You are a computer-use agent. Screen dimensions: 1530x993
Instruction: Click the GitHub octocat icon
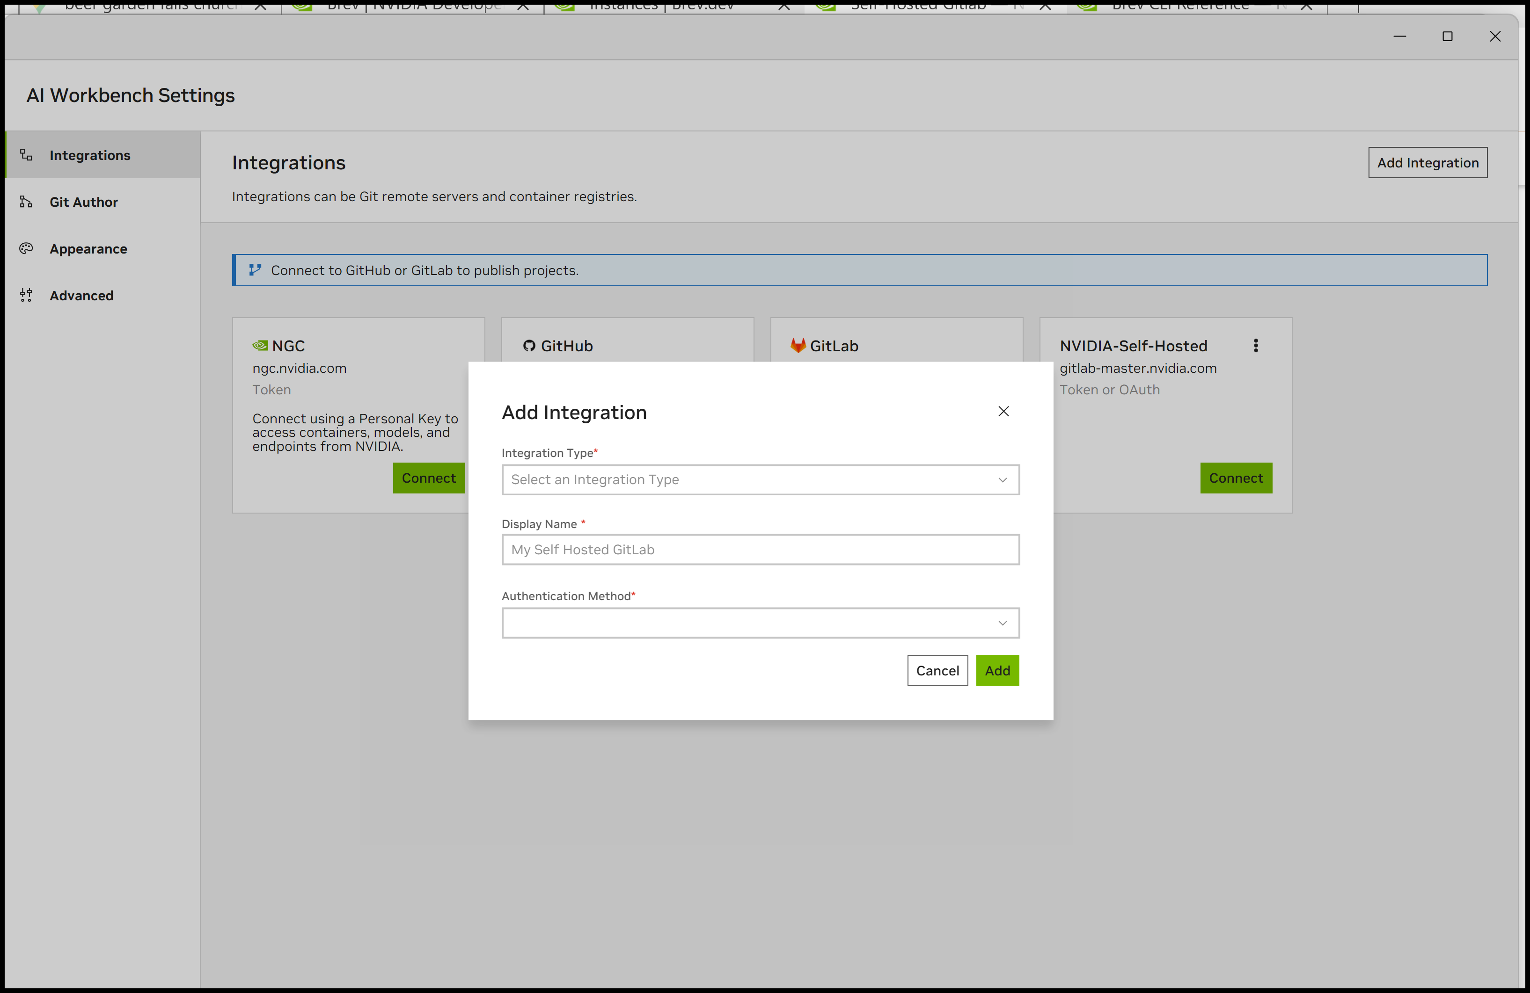(529, 346)
